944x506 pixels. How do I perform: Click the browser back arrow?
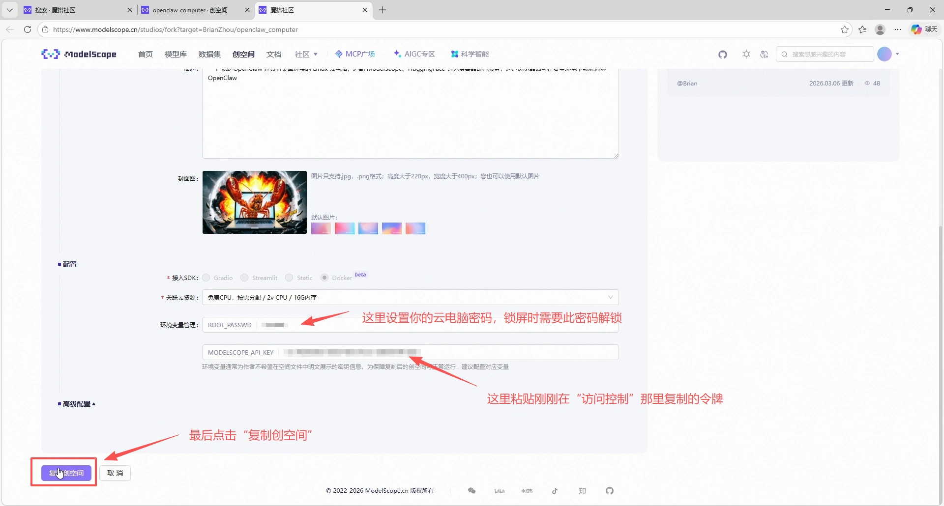[10, 29]
